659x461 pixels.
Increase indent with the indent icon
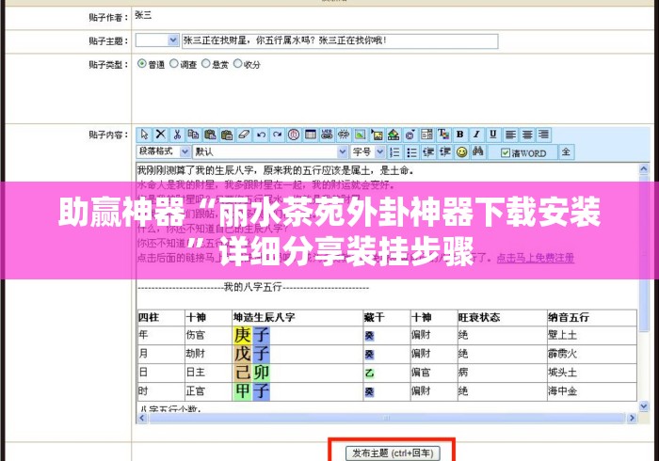(445, 152)
